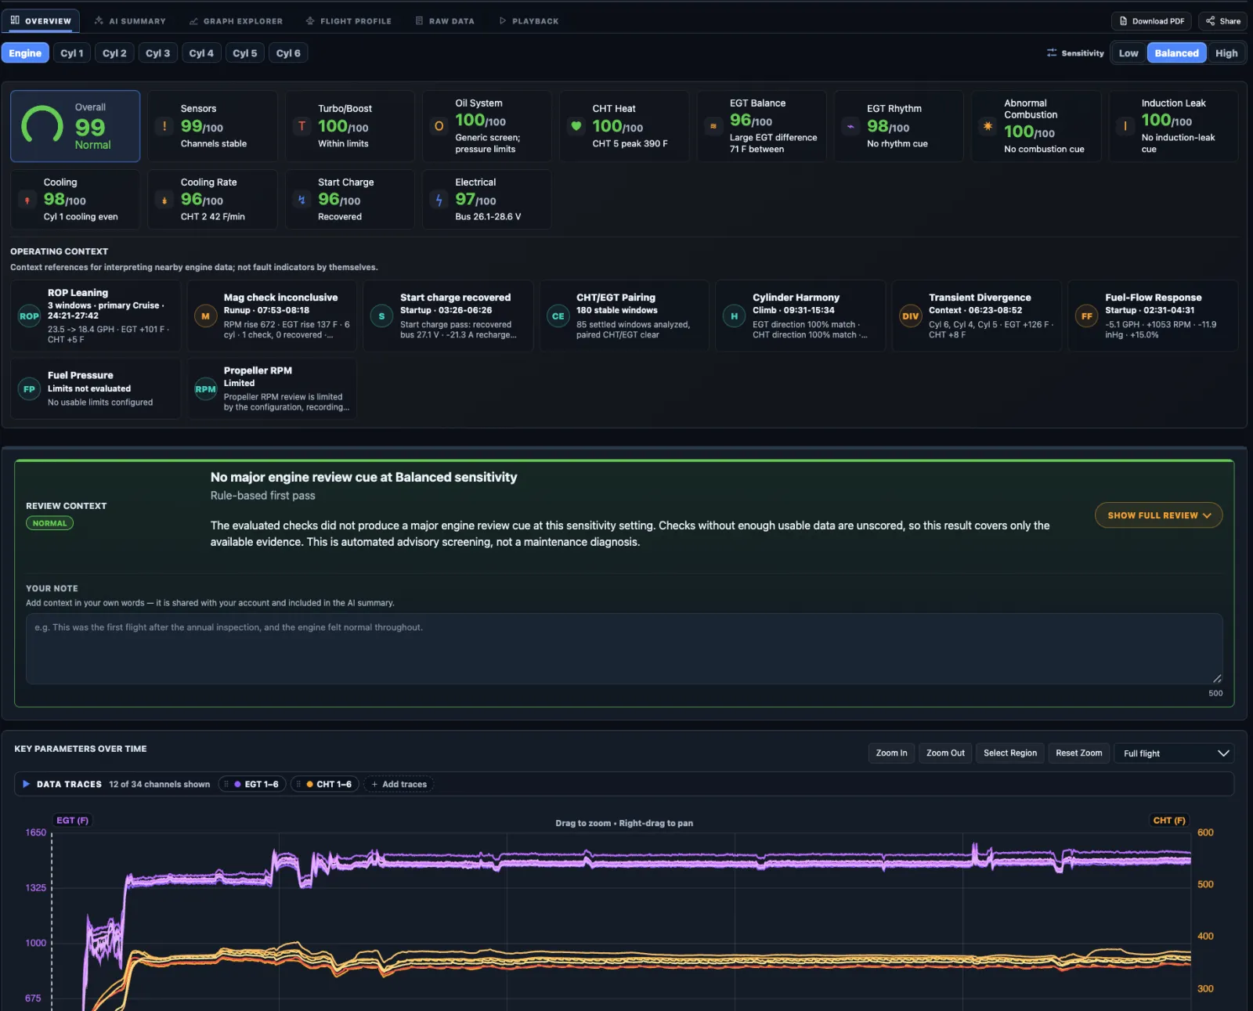Click Add traces button
The height and width of the screenshot is (1011, 1253).
[399, 784]
